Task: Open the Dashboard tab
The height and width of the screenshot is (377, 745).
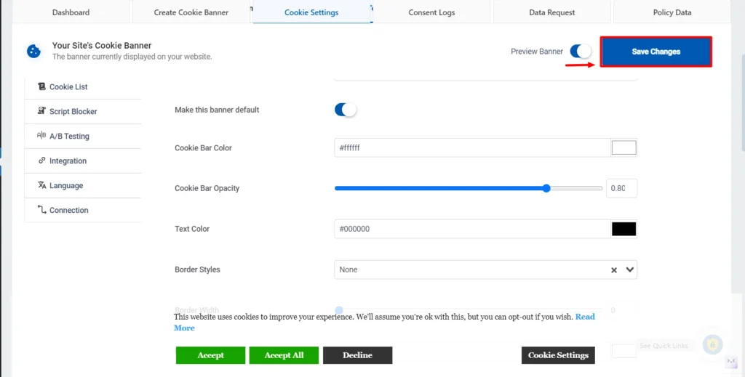Action: [71, 12]
